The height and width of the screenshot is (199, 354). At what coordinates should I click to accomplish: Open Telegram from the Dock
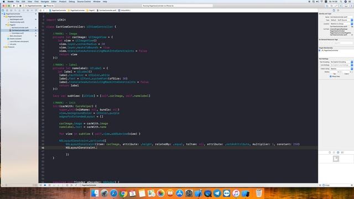(217, 193)
